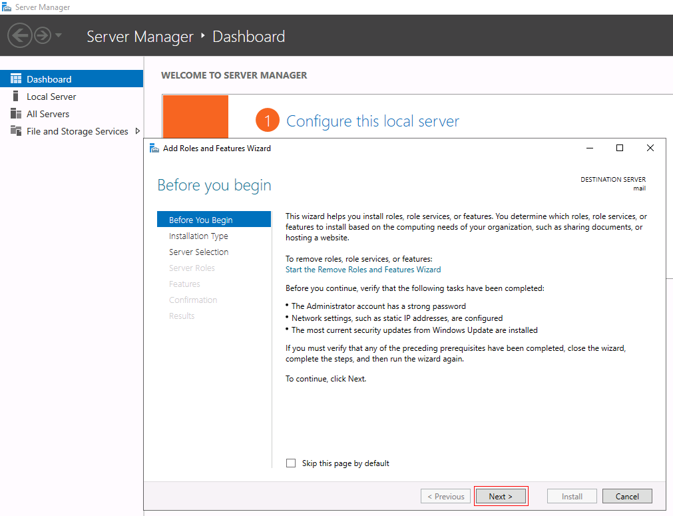
Task: Click the WELCOME TO SERVER MANAGER heading
Action: point(234,75)
